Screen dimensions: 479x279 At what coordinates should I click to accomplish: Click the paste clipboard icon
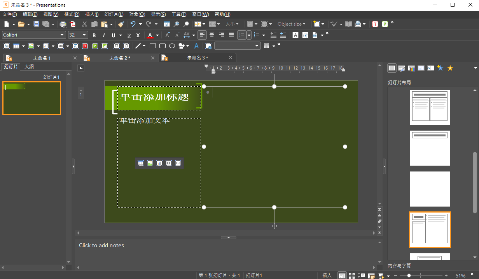click(x=104, y=24)
